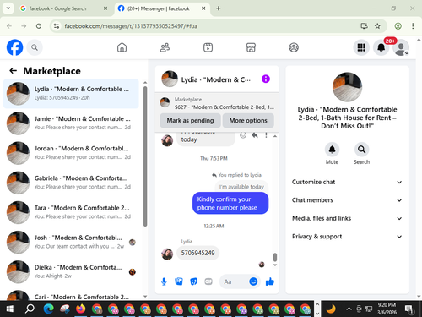Expand Media, files and links section
This screenshot has width=422, height=317.
click(347, 218)
